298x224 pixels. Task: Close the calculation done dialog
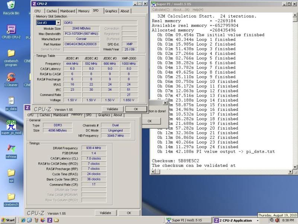(x=165, y=103)
